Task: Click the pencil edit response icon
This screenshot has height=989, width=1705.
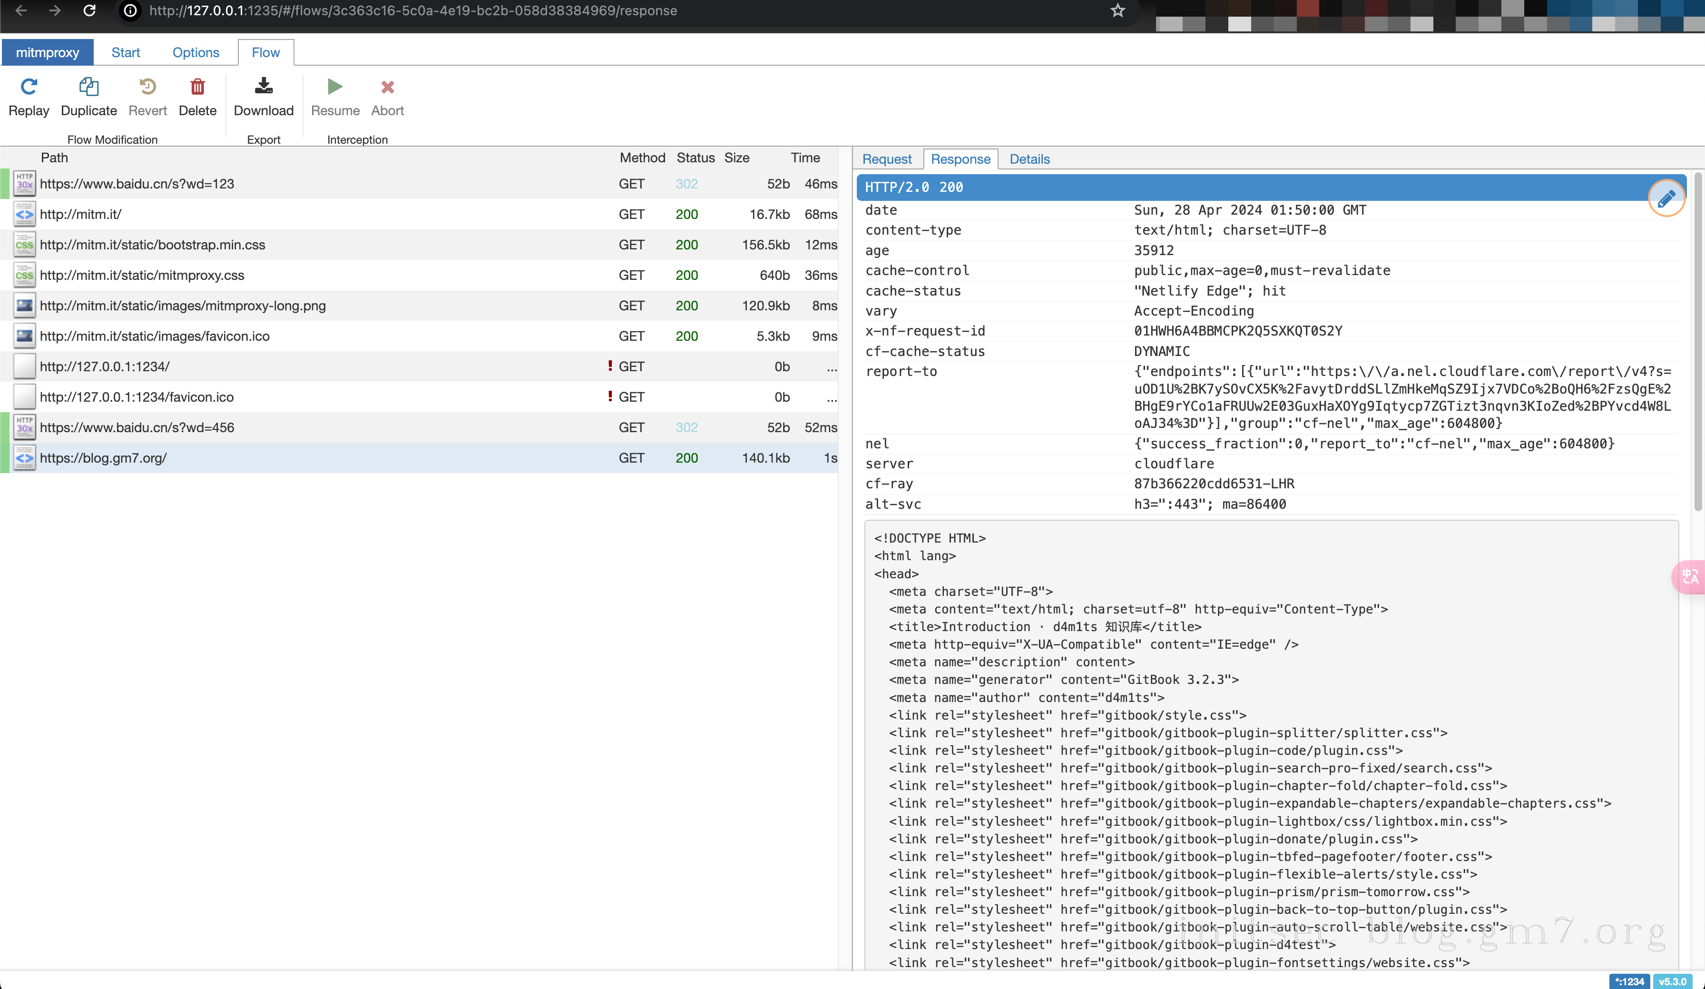Action: [1666, 198]
